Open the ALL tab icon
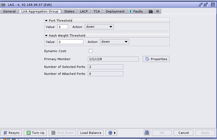217x140 pixels. coord(150,11)
